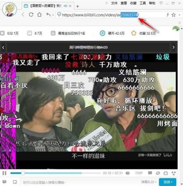Reload the current page
This screenshot has height=186, width=183.
(31, 15)
